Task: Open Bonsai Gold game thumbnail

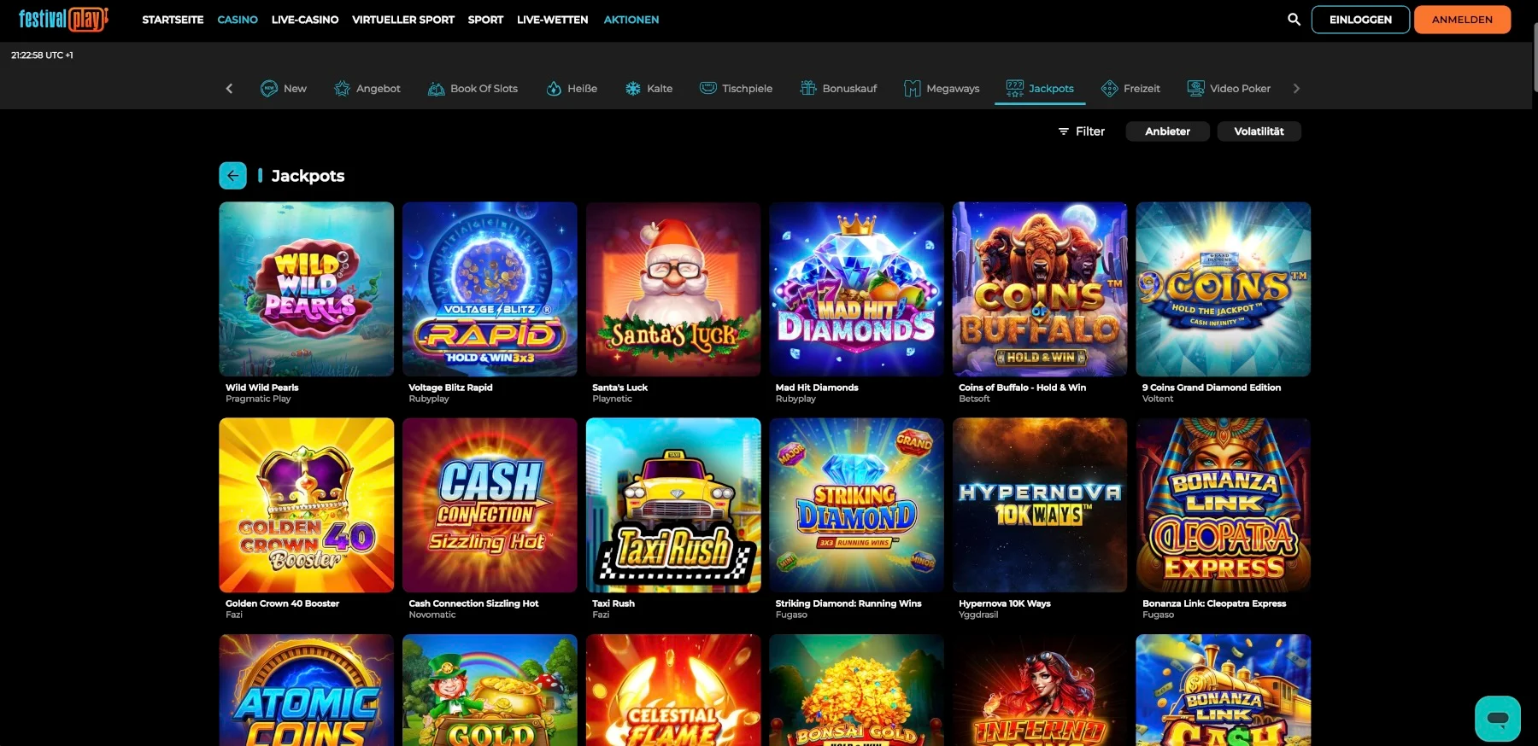Action: [x=856, y=690]
